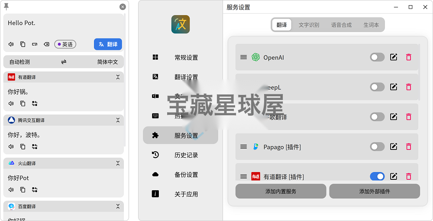433x221 pixels.
Task: Open the source language dropdown 自动检测
Action: [x=19, y=62]
